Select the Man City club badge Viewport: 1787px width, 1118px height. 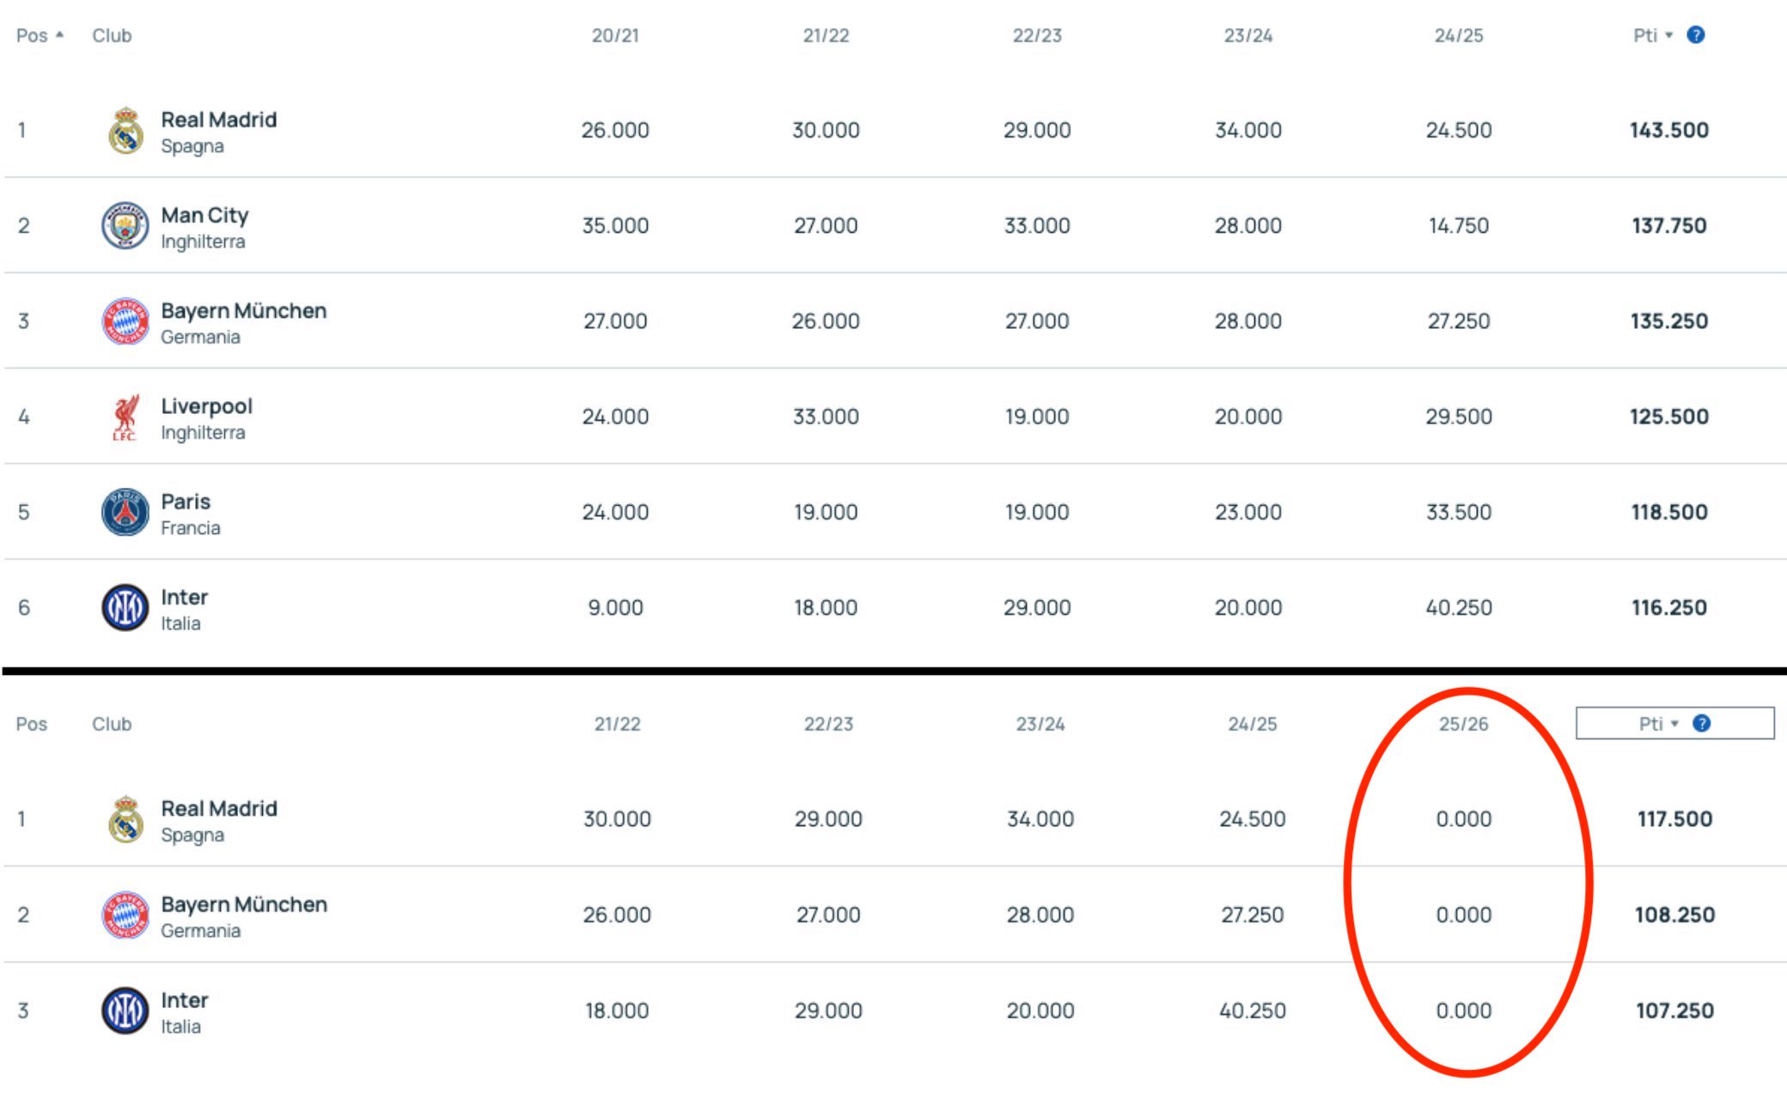125,225
